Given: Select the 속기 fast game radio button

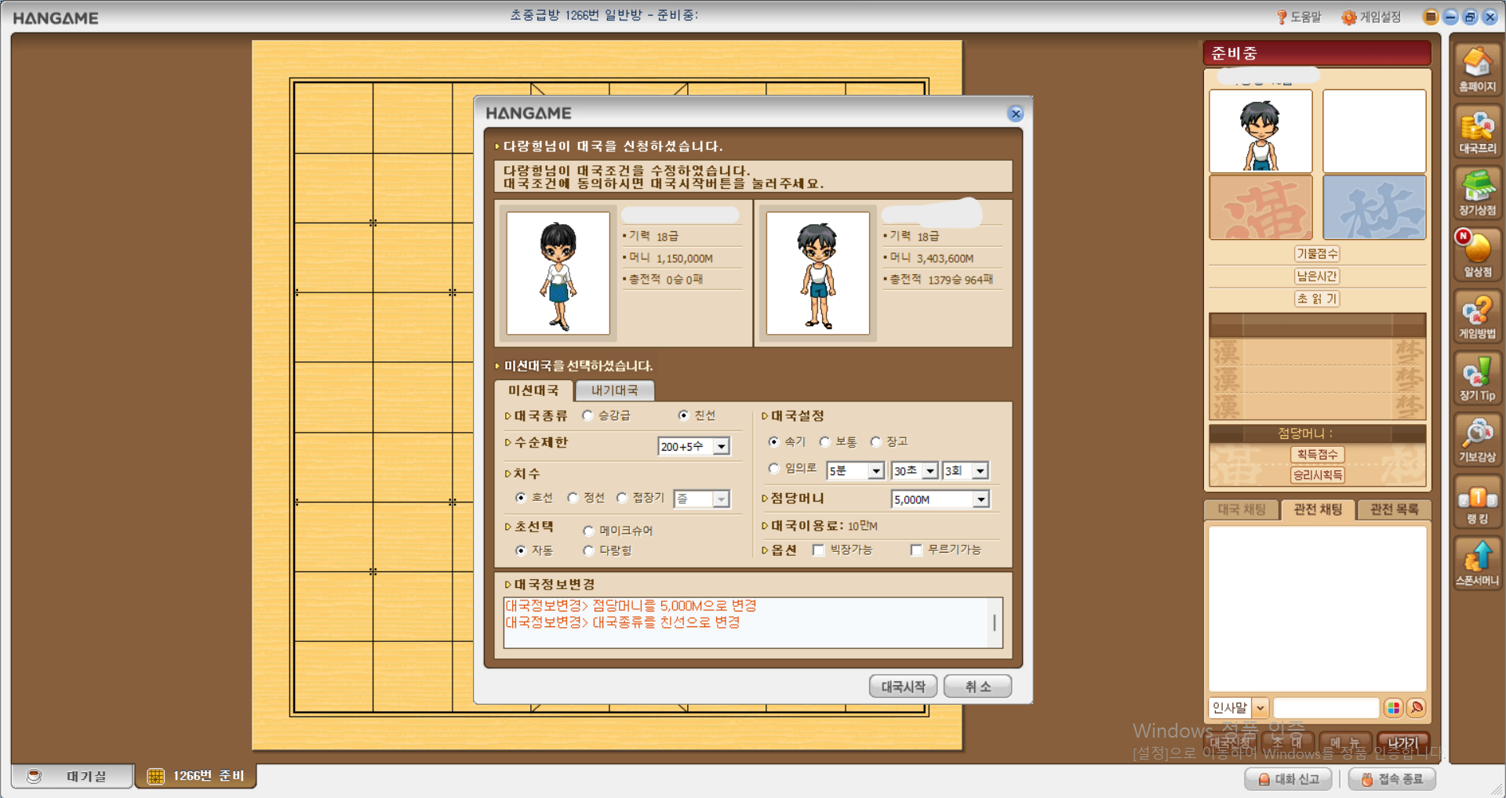Looking at the screenshot, I should click(774, 442).
